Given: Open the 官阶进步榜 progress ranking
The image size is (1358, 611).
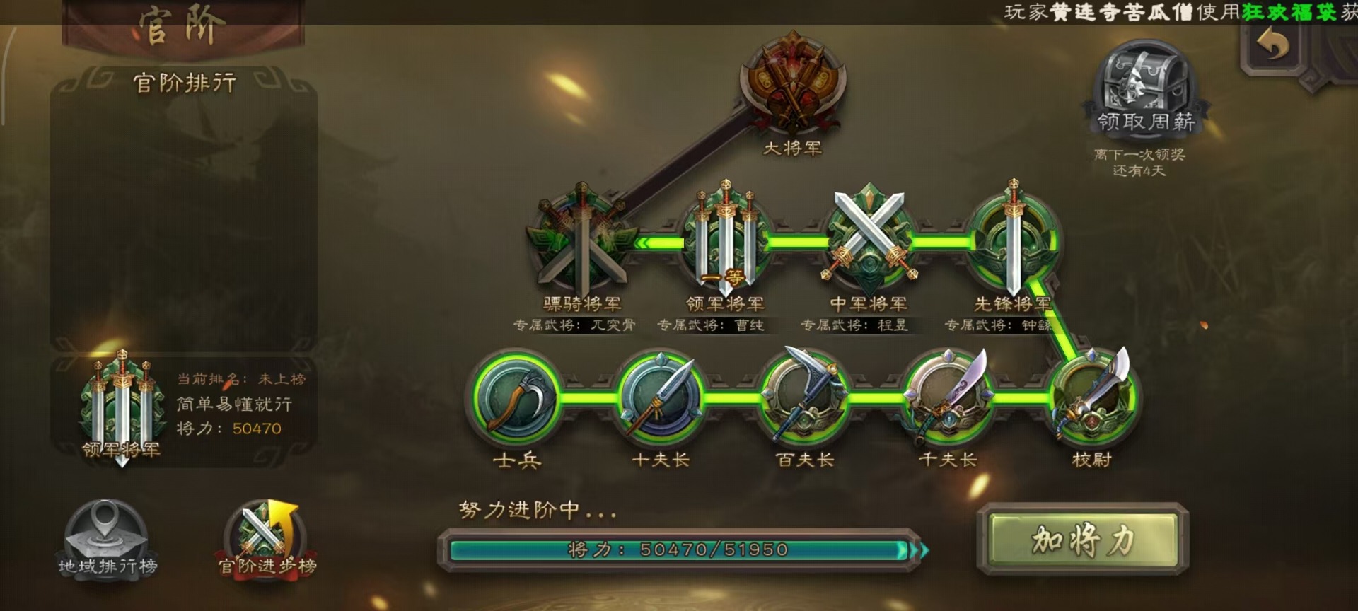Looking at the screenshot, I should (267, 539).
